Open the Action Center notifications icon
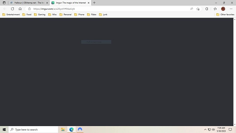 click(x=230, y=130)
